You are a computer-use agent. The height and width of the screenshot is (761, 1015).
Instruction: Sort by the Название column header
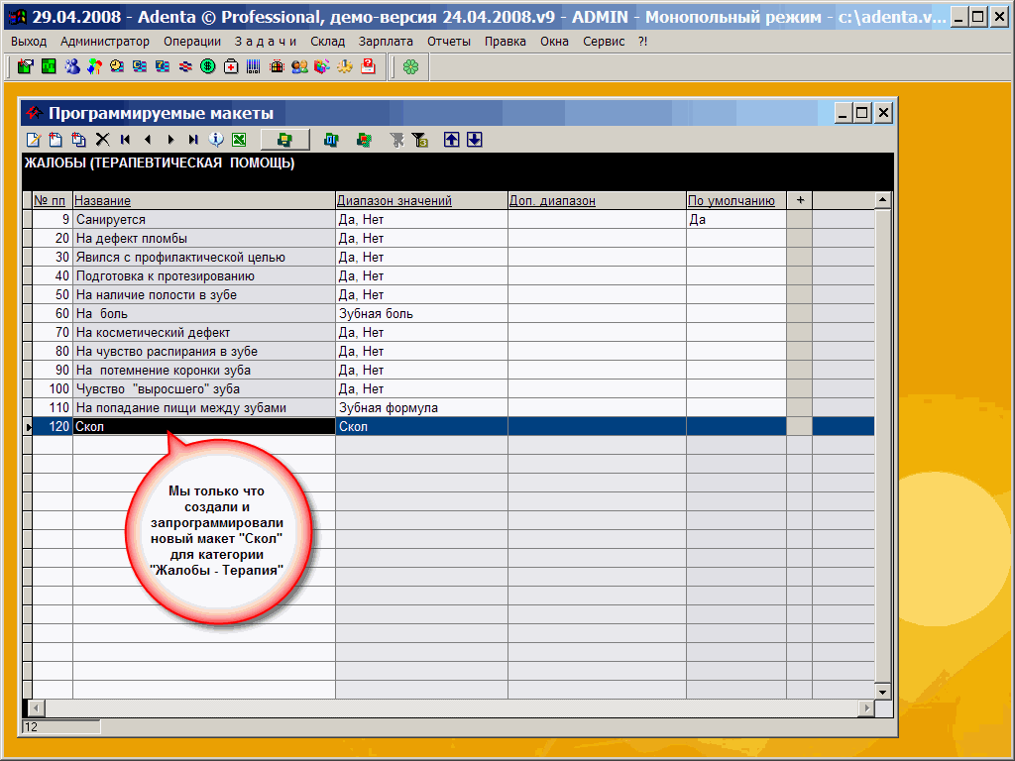(x=103, y=201)
